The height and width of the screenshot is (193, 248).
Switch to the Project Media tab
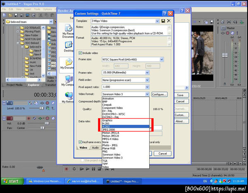tap(14, 85)
